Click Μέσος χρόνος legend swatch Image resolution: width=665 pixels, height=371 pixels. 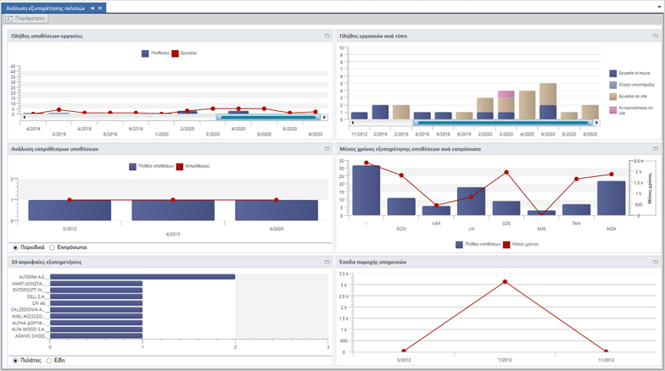[x=506, y=244]
